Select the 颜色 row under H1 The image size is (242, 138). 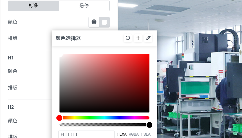click(30, 71)
